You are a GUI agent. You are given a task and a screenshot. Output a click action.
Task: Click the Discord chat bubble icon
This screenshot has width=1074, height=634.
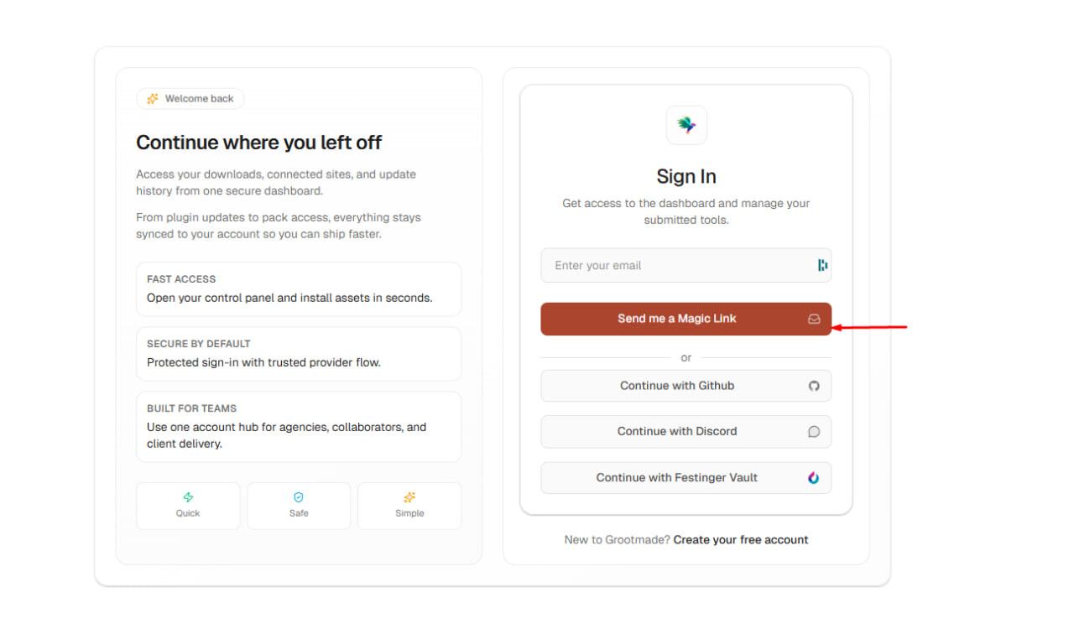coord(814,431)
